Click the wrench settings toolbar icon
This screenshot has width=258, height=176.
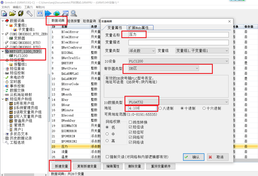pos(29,14)
